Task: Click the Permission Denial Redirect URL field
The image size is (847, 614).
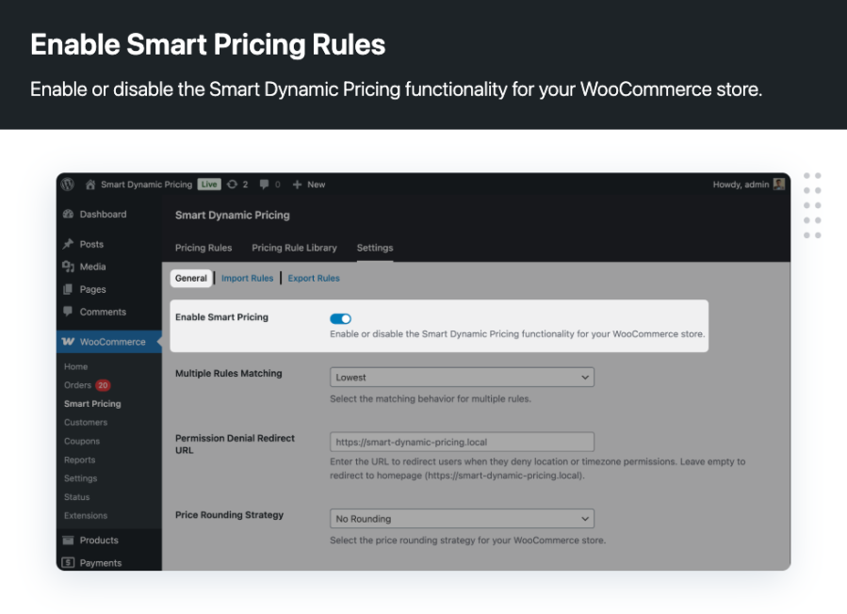Action: [462, 442]
